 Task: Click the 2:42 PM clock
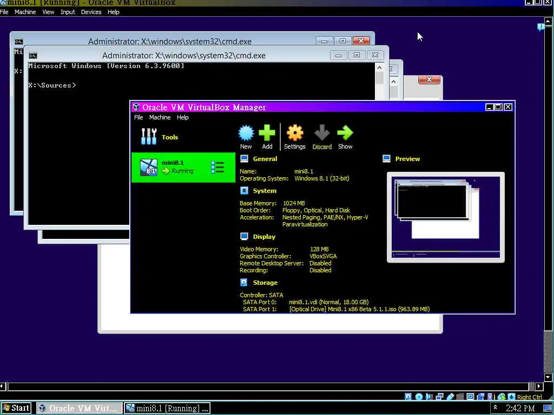[520, 409]
